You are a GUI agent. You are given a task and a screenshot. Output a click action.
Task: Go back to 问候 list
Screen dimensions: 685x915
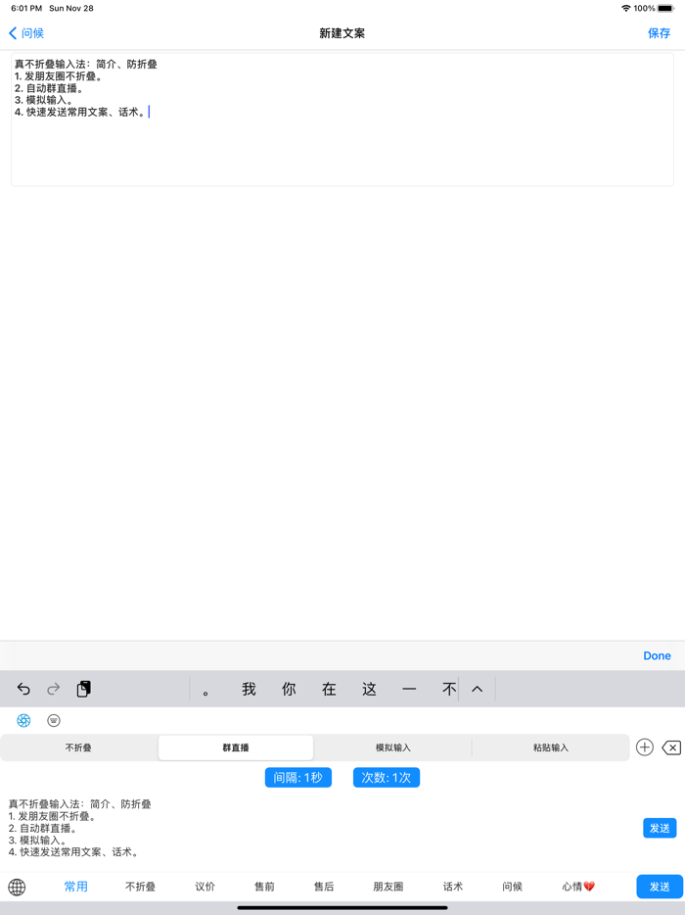pyautogui.click(x=26, y=33)
